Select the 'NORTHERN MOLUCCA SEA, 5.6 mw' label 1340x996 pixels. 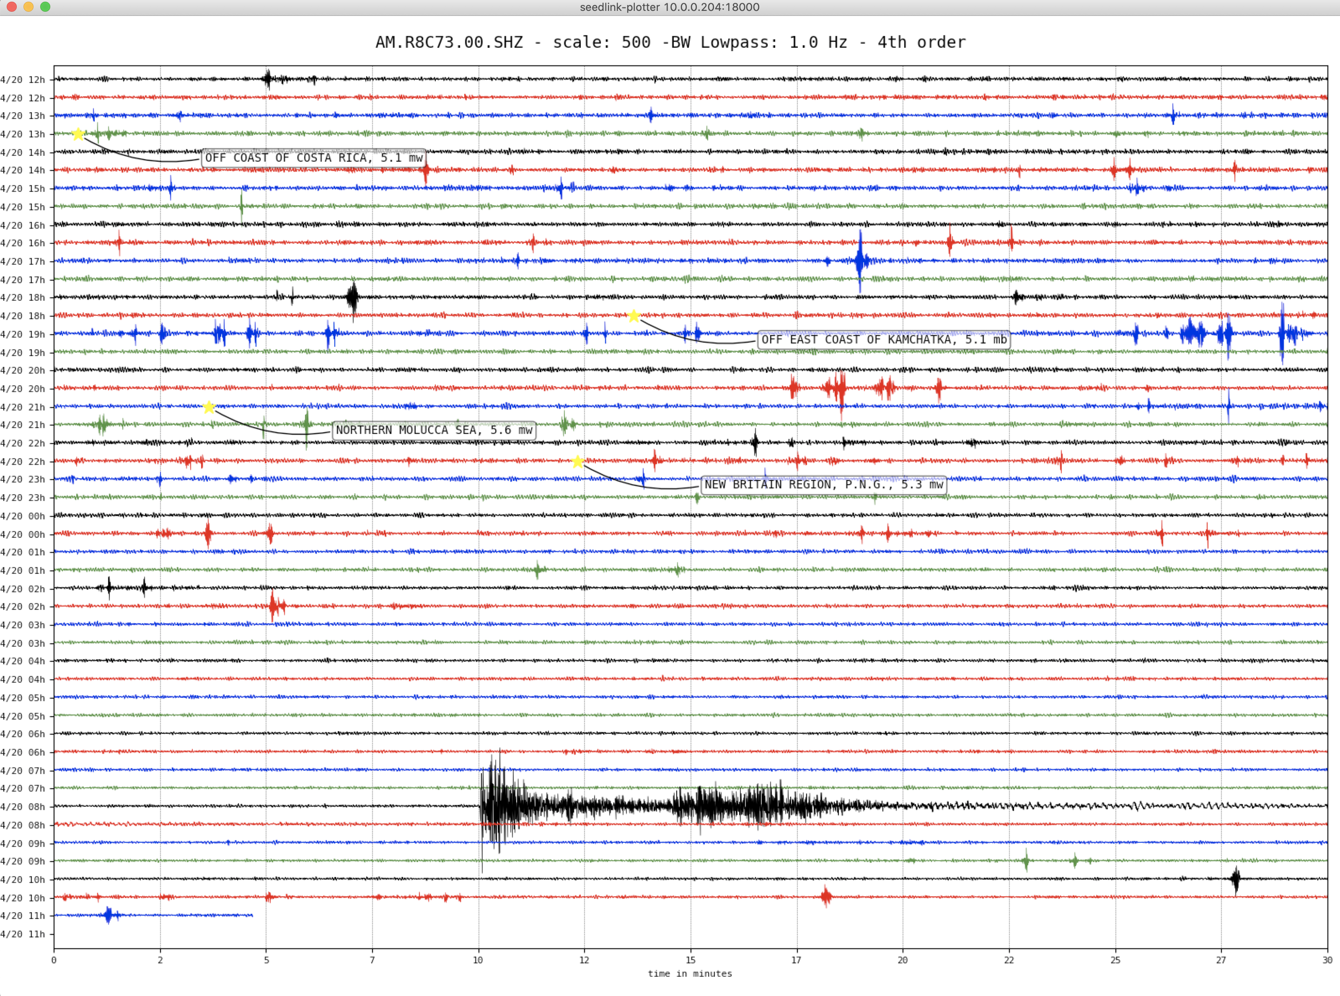pyautogui.click(x=434, y=430)
